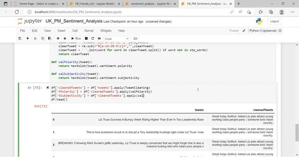The height and width of the screenshot is (168, 299).
Task: Click the Trusted notebook indicator
Action: [x=234, y=31]
